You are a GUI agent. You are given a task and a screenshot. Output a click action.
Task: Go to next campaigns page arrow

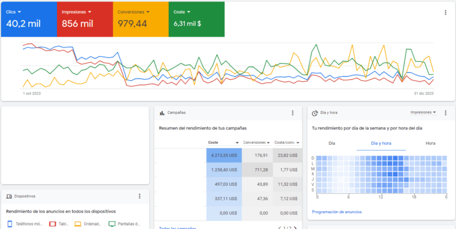(294, 228)
